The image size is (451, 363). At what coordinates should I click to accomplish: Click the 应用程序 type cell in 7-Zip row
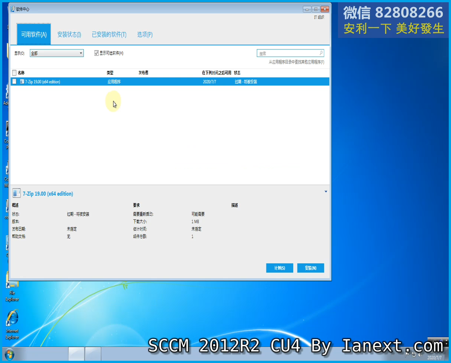pos(114,82)
